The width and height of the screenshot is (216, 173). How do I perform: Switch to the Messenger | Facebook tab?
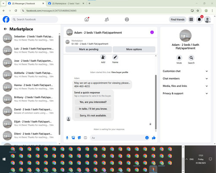pyautogui.click(x=26, y=3)
